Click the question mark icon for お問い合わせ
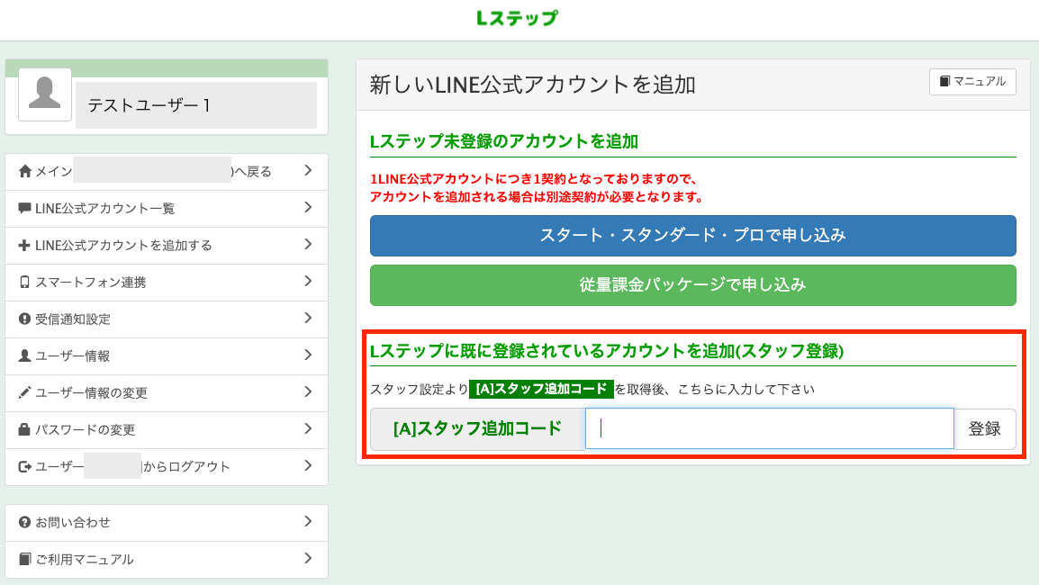Viewport: 1039px width, 585px height. pos(24,522)
